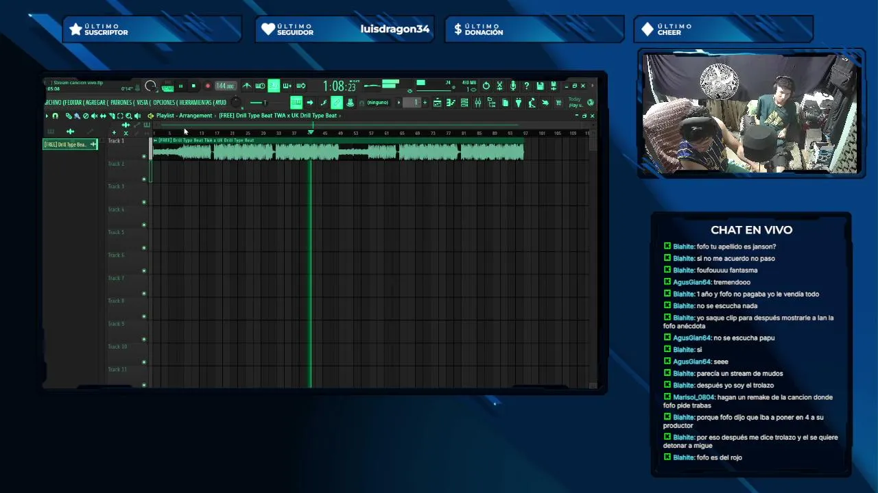Viewport: 878px width, 493px height.
Task: Open the VISTA menu
Action: 143,103
